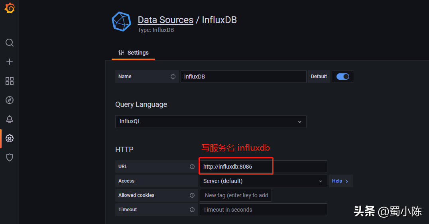This screenshot has width=429, height=224.
Task: Click the Type: InfluxDB subtitle text
Action: pyautogui.click(x=155, y=30)
